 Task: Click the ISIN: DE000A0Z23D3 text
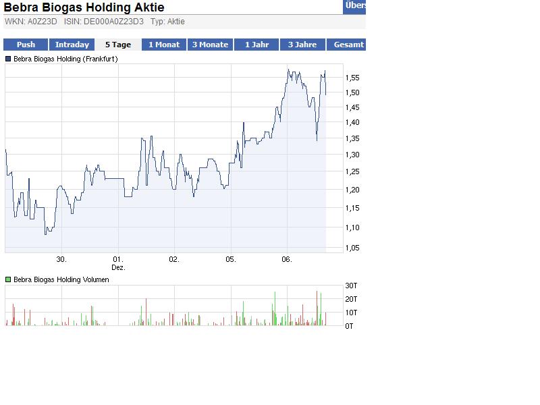tap(104, 22)
